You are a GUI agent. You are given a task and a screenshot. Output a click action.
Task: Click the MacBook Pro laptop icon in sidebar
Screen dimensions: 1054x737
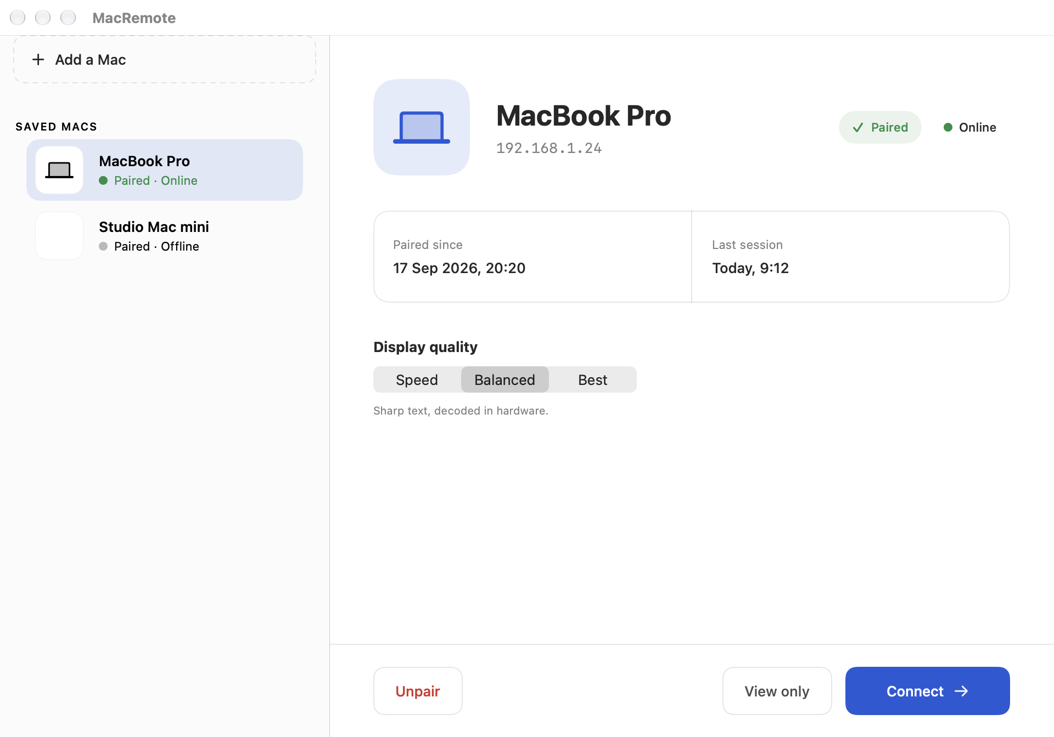(59, 170)
